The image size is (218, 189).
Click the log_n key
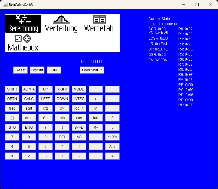pos(79,108)
